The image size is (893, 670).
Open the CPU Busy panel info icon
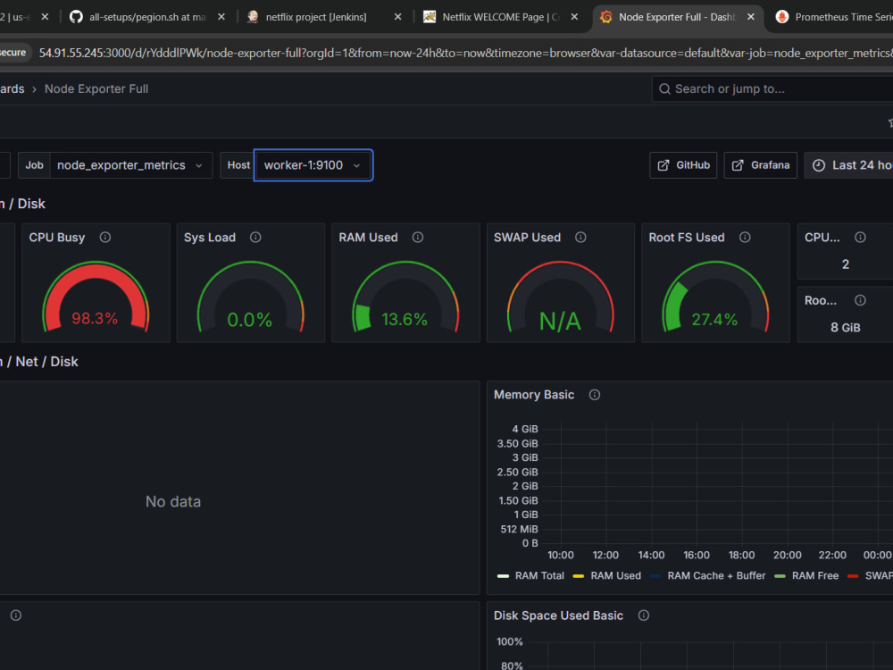105,237
